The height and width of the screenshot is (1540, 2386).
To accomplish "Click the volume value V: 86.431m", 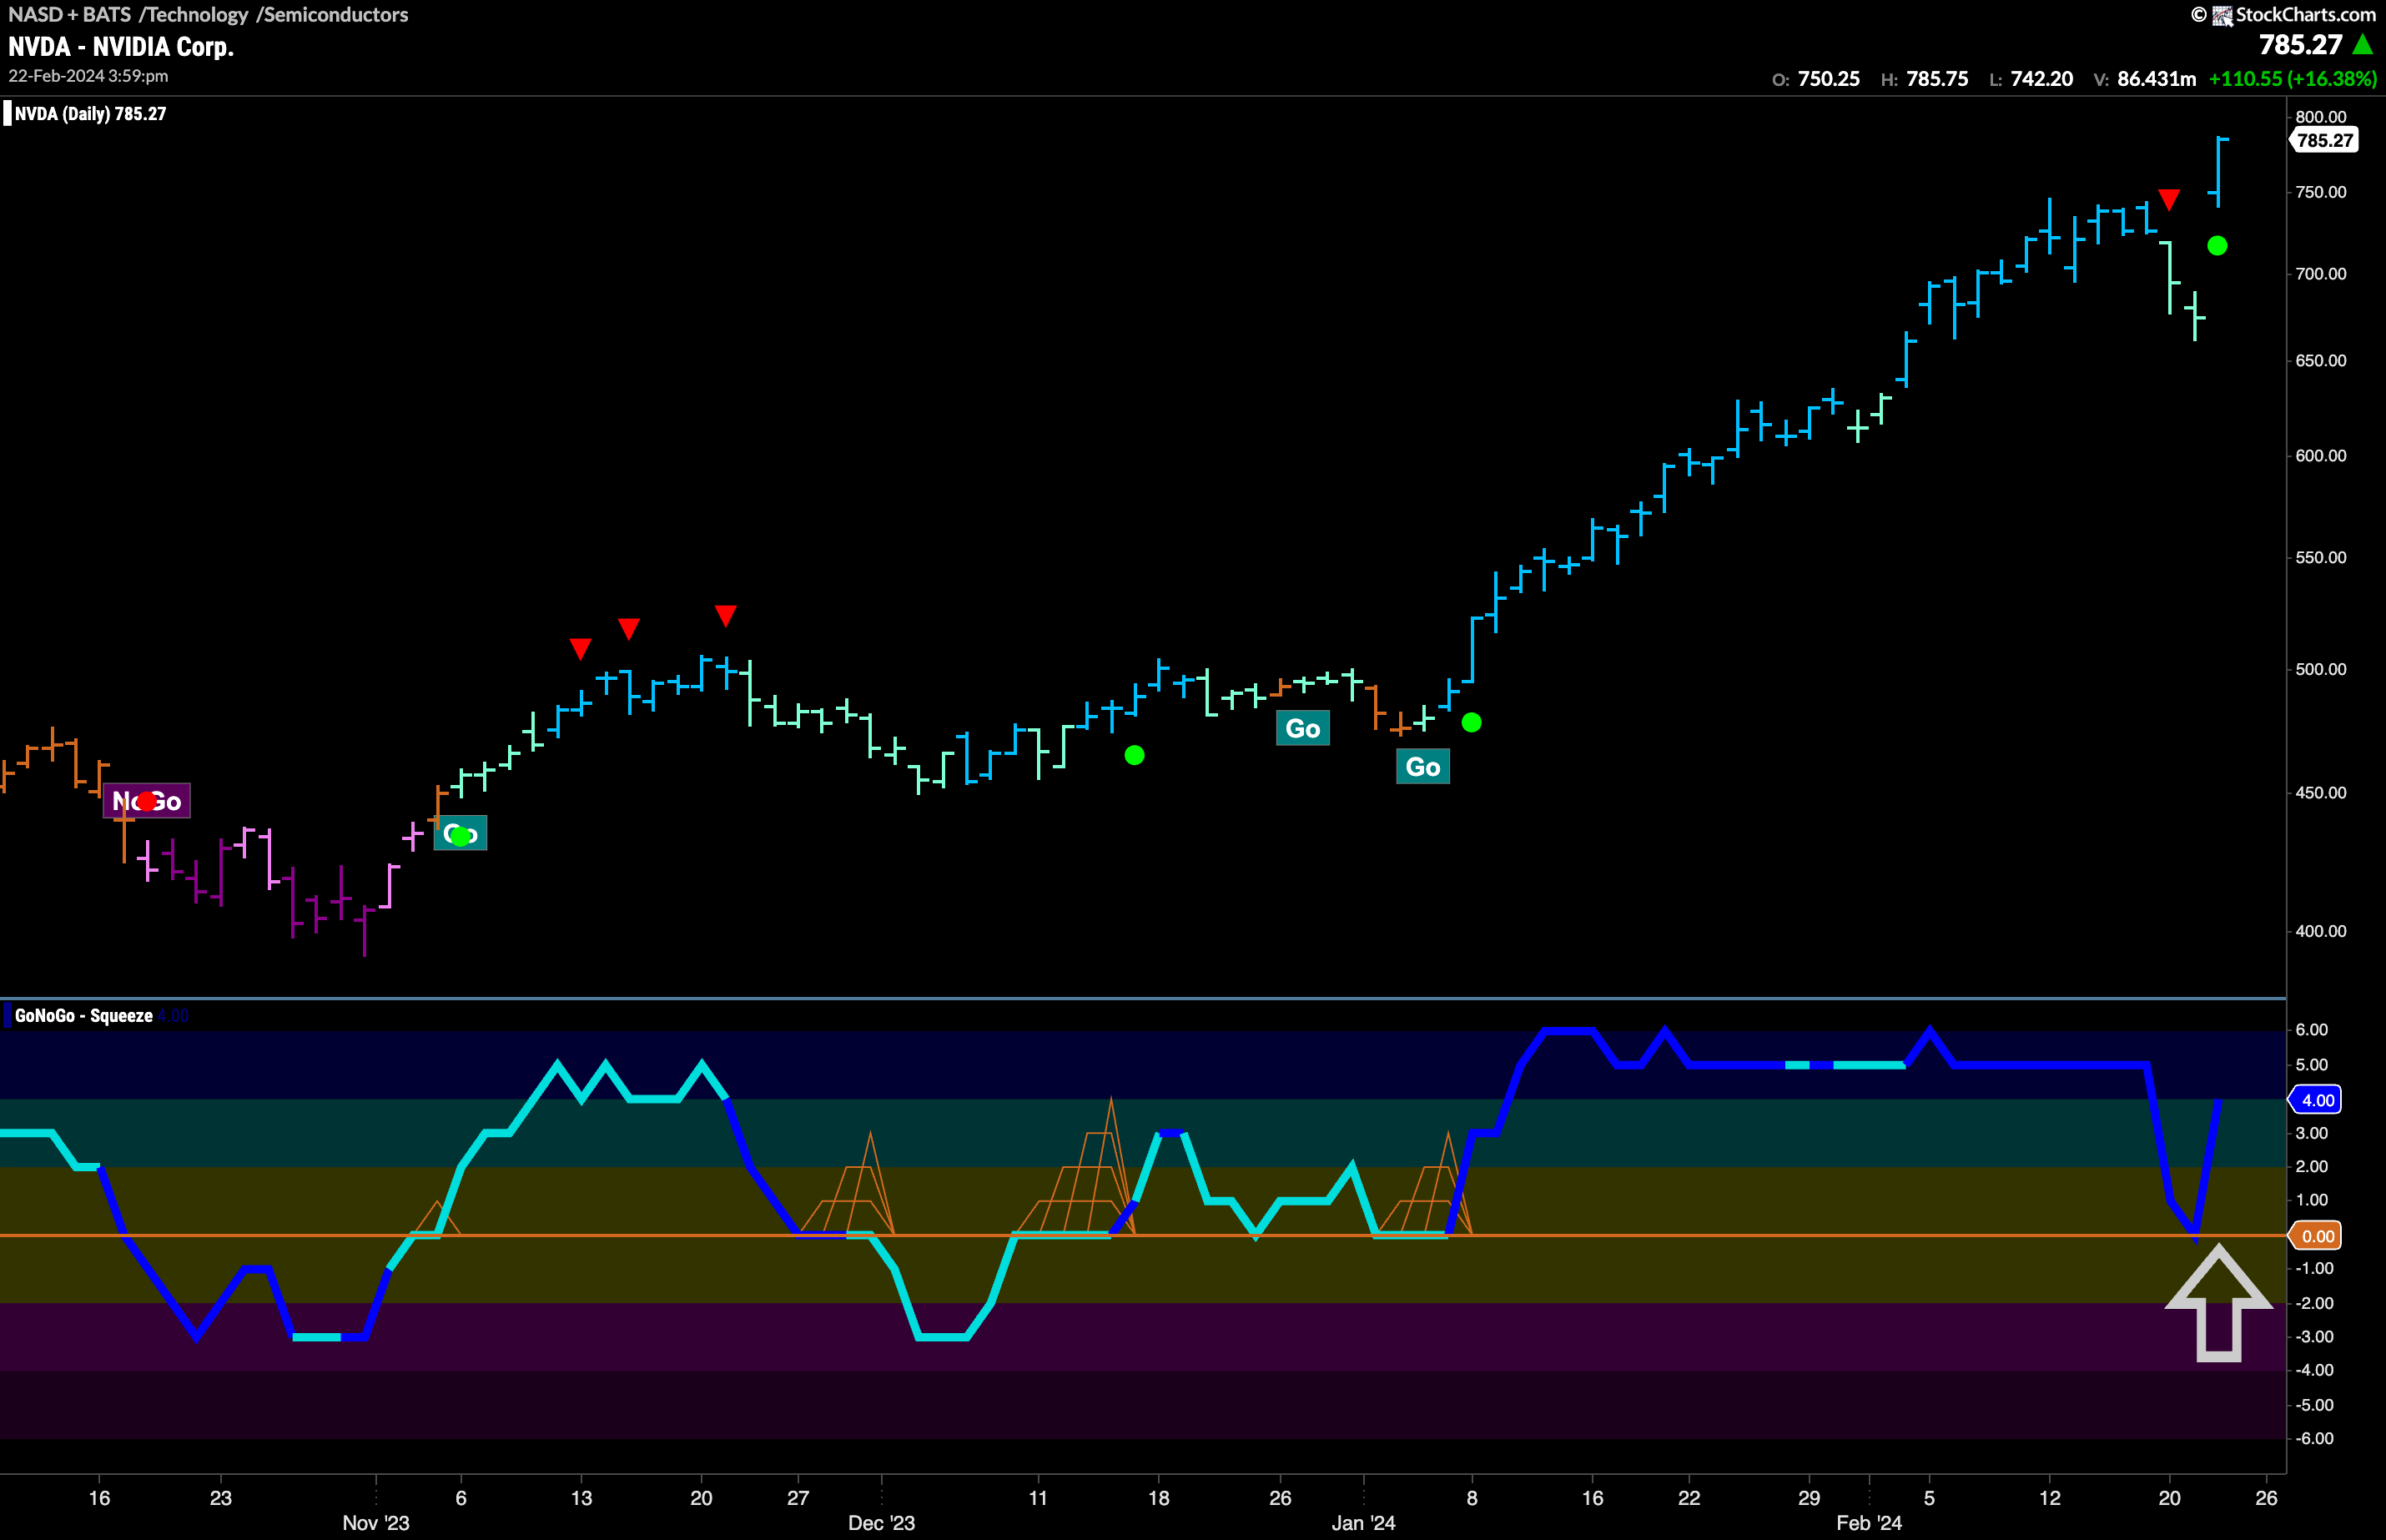I will [x=2145, y=79].
